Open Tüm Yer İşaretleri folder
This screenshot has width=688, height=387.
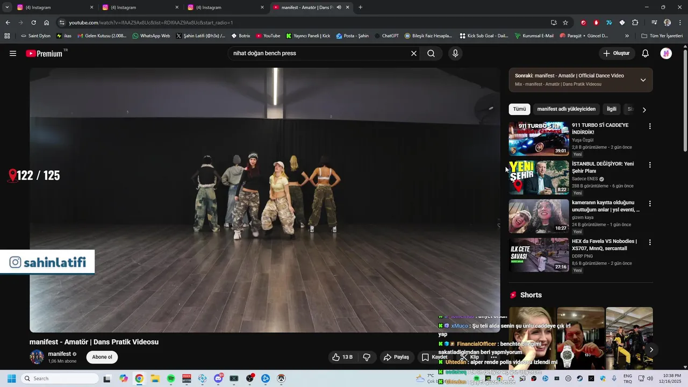[662, 36]
